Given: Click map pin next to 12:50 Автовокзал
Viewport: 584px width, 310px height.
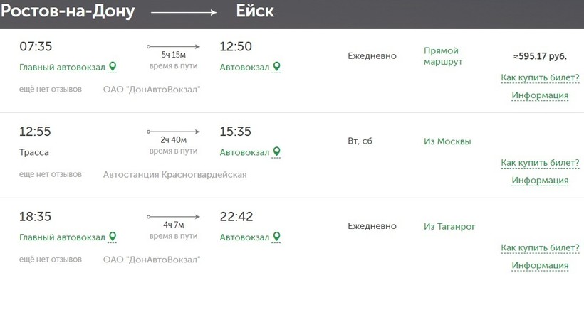Looking at the screenshot, I should tap(277, 67).
